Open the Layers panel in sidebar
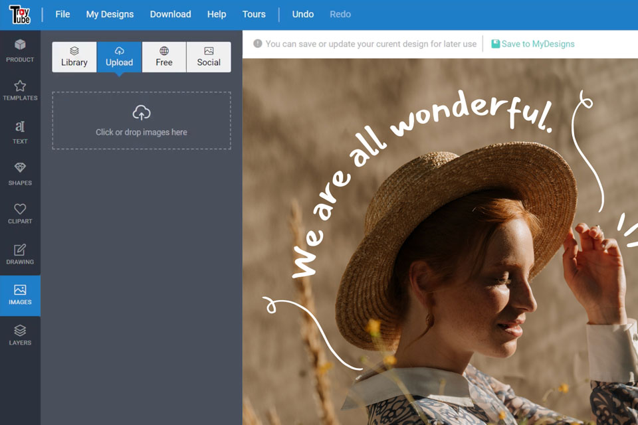638x425 pixels. [20, 335]
